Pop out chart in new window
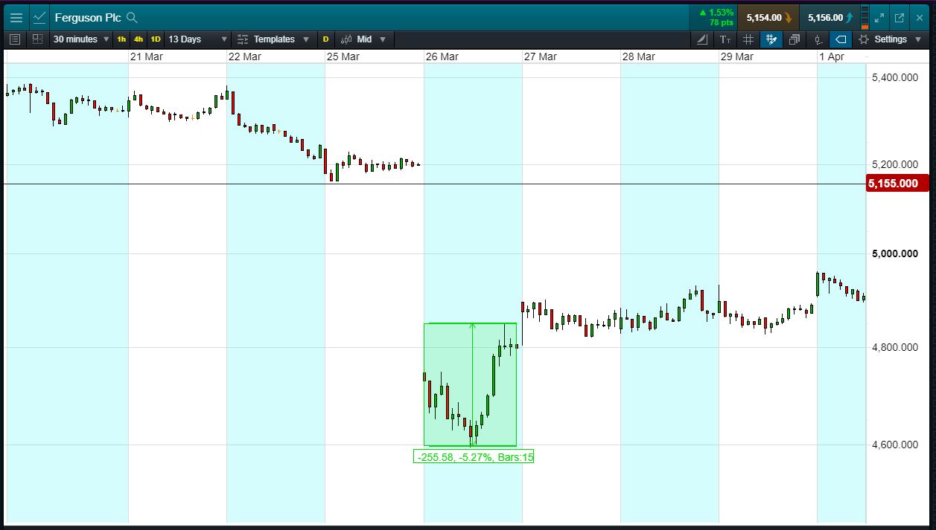 click(900, 18)
